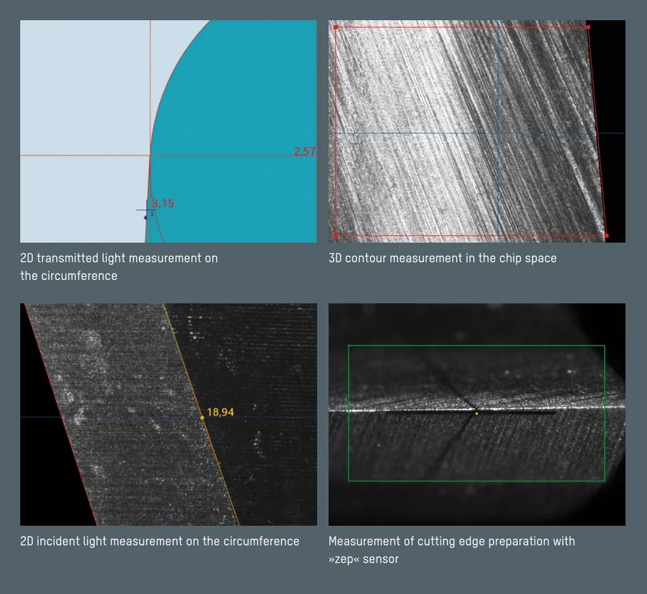Click the '2D incident light measurement' caption
The image size is (647, 594).
pos(160,541)
